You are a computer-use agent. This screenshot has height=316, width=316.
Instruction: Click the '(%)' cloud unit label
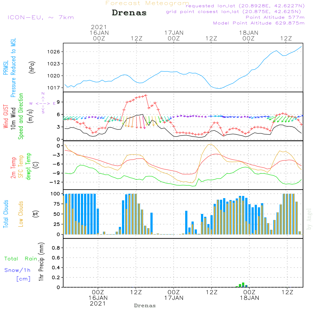(35, 214)
